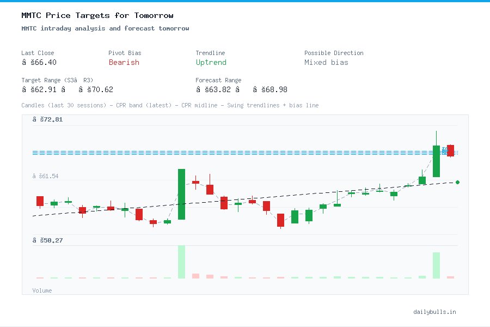Toggle the Bearish pivot bias label

pyautogui.click(x=124, y=62)
